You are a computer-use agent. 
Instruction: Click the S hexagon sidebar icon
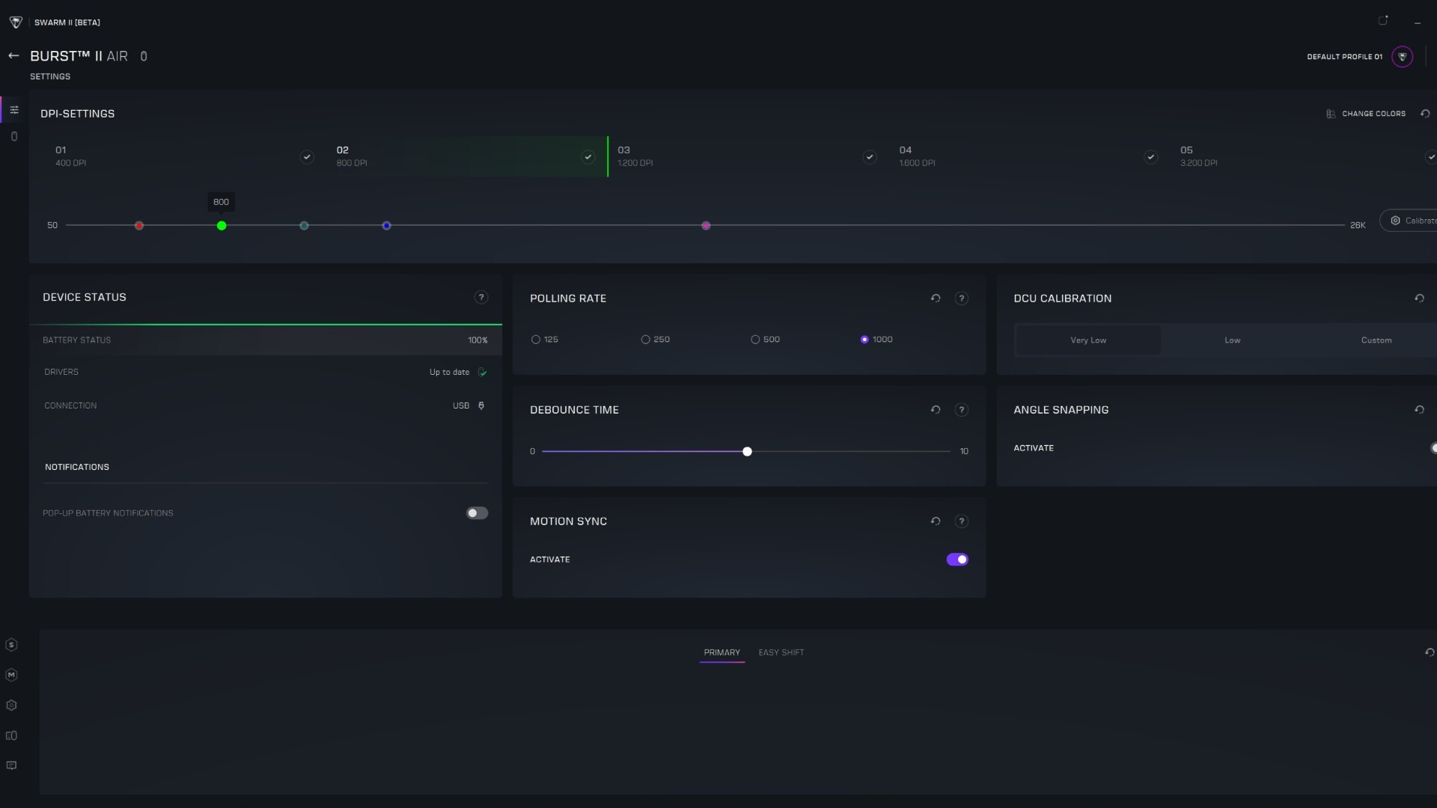pos(11,645)
